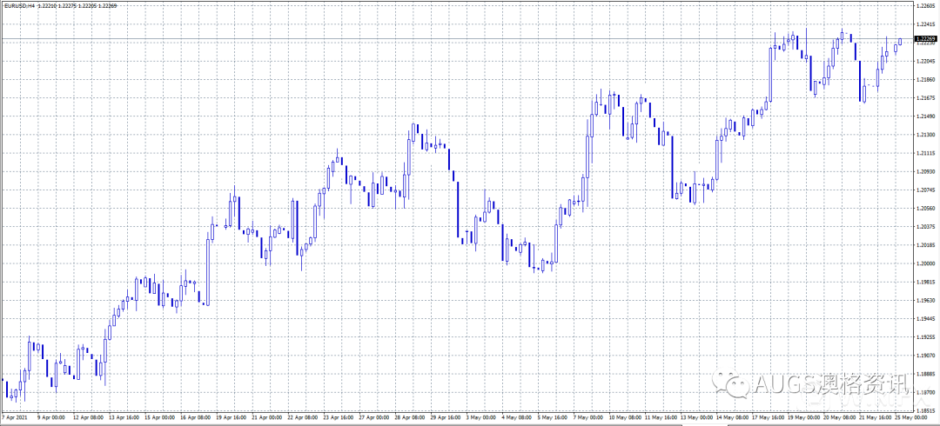Select the 1.21300 price axis label
The height and width of the screenshot is (426, 940).
924,135
